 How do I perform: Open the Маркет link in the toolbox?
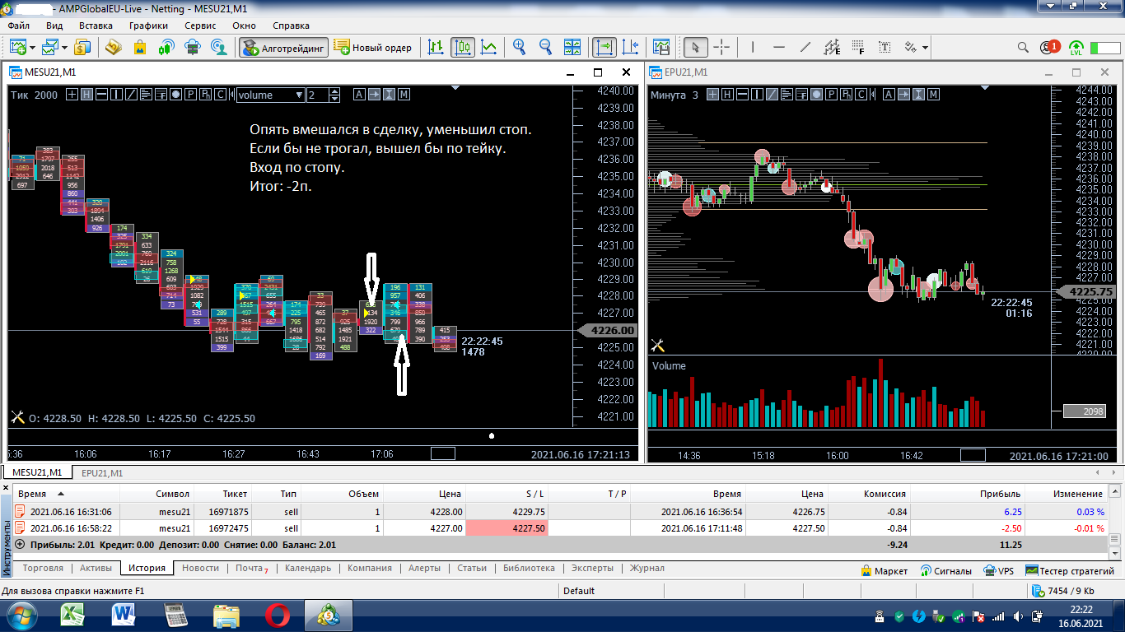(885, 570)
